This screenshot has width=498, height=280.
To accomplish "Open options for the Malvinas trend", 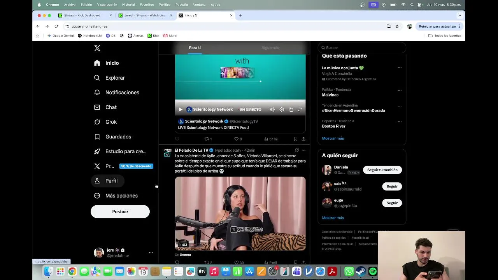I will pos(399,90).
